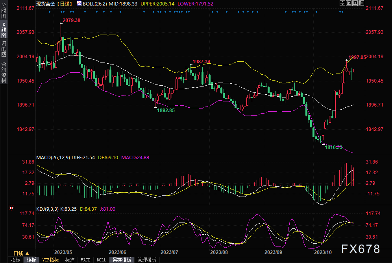The height and width of the screenshot is (263, 392).
Task: Click last blue event dot near October
Action: pos(343,12)
